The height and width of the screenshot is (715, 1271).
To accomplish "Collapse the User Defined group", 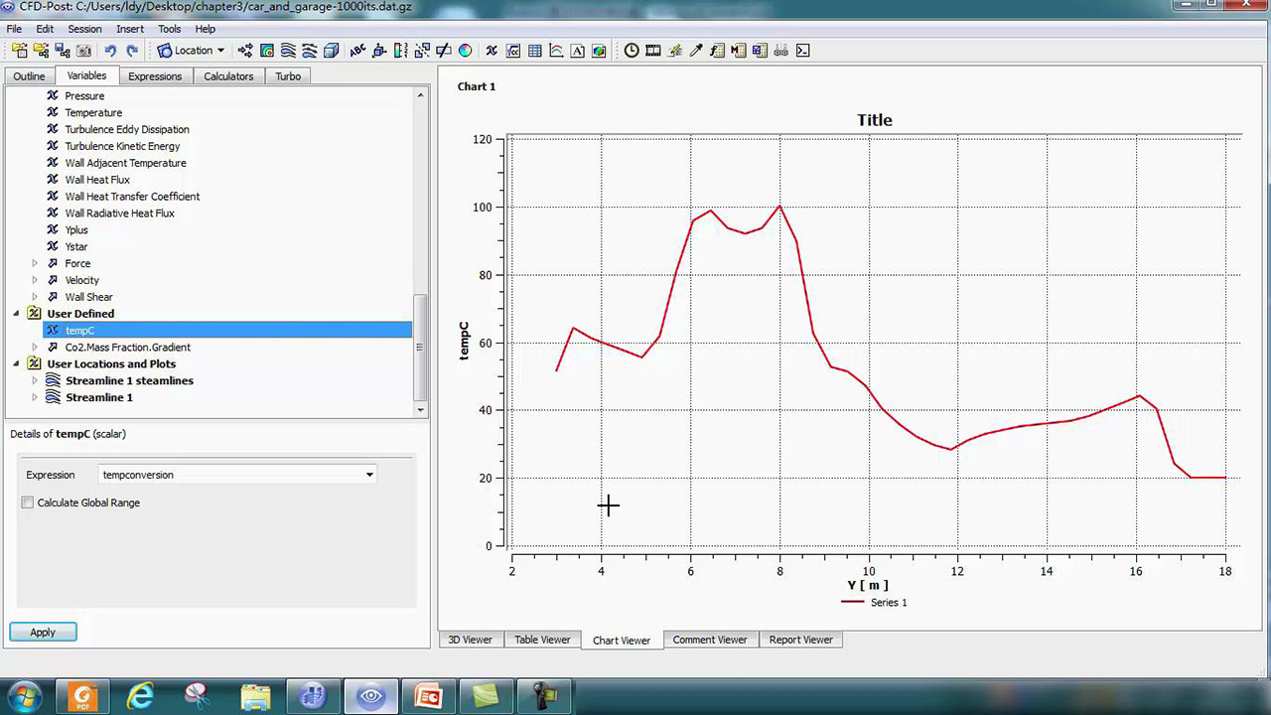I will pos(16,314).
